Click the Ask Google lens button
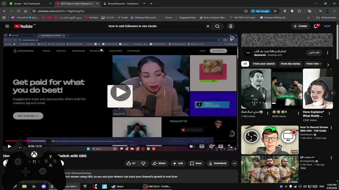Screen dimensions: 339x190 pos(260,11)
